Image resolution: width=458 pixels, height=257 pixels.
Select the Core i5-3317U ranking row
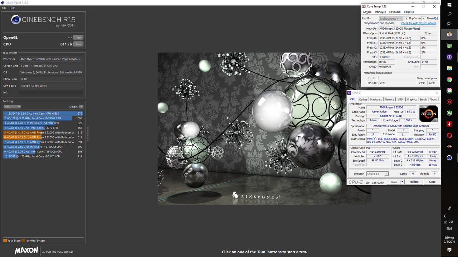43,156
